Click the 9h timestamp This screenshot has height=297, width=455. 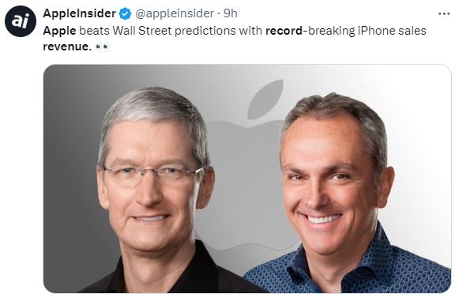(231, 13)
